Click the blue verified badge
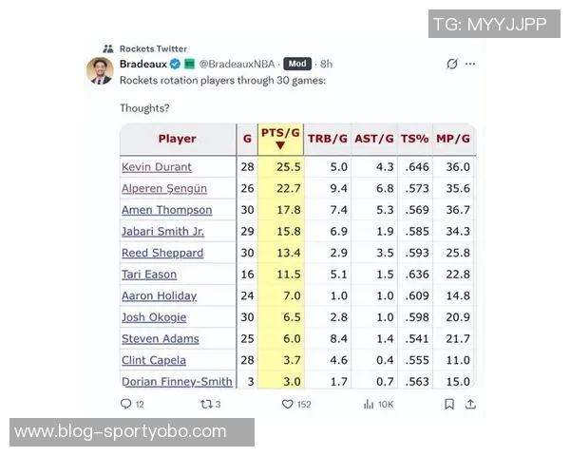Screen dimensions: 570x456 tap(175, 64)
